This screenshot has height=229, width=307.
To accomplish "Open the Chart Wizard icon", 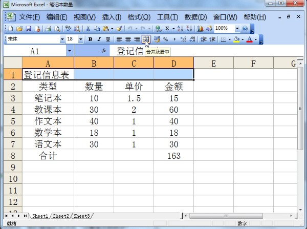I will point(200,29).
